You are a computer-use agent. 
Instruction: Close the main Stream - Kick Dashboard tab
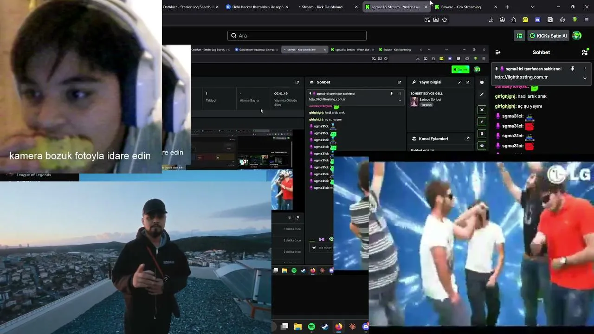[356, 7]
